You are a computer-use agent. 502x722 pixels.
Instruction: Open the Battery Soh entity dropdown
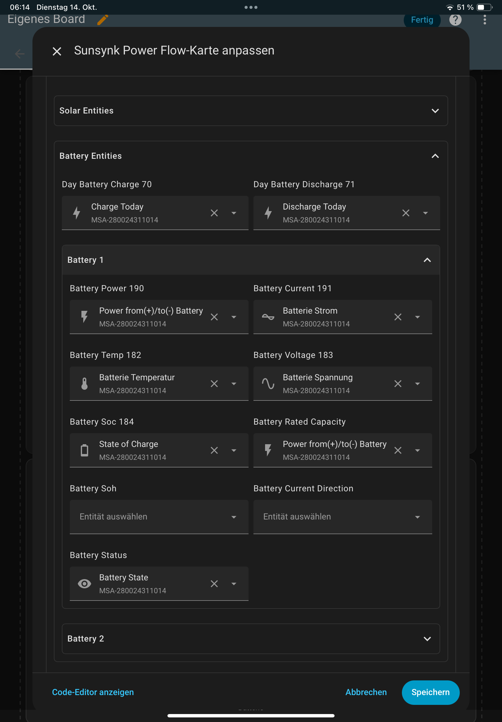[159, 517]
